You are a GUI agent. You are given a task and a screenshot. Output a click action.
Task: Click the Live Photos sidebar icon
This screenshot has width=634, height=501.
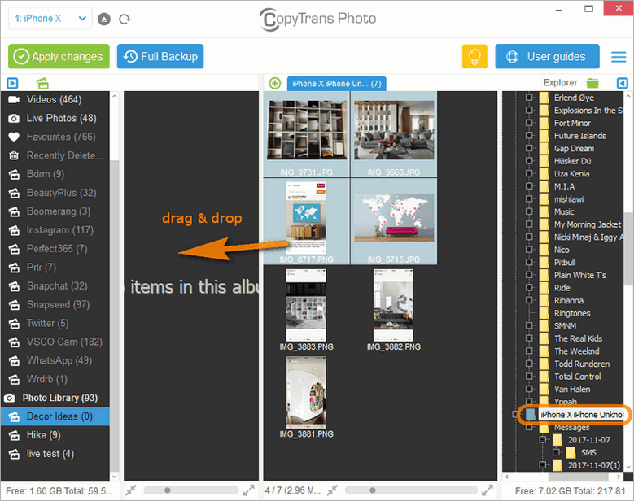coord(14,119)
